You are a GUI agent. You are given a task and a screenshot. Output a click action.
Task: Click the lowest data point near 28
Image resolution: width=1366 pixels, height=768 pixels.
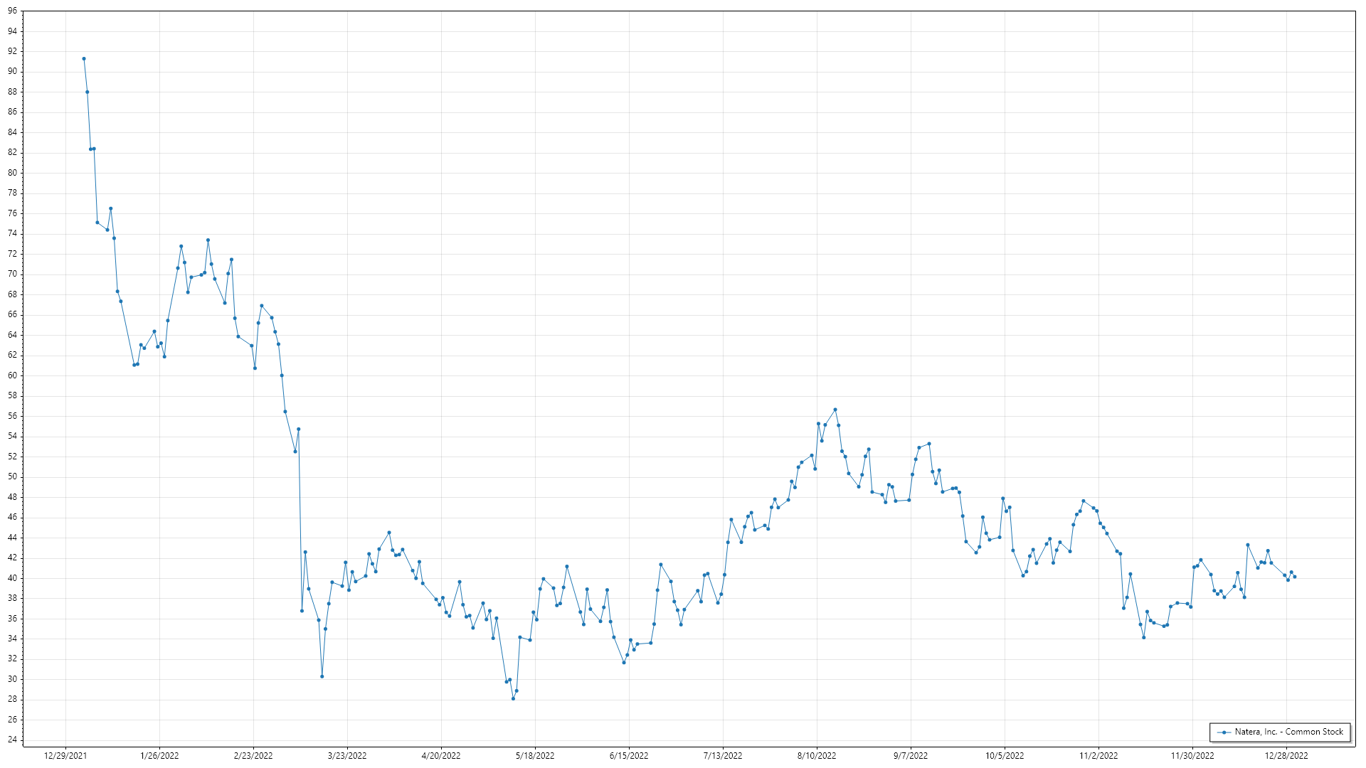[513, 698]
